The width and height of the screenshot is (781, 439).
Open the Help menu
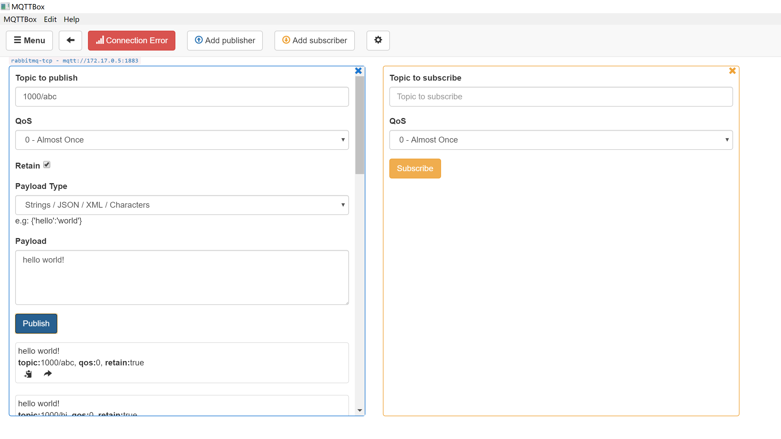tap(71, 19)
